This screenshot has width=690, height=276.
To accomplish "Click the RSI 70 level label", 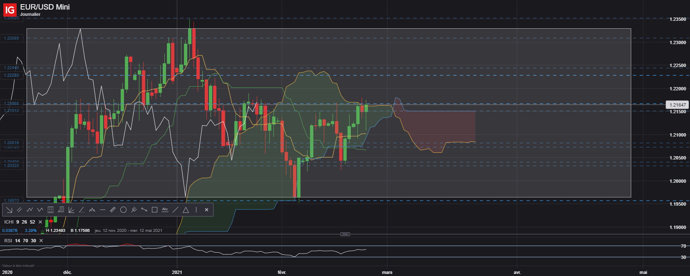I will coord(683,246).
